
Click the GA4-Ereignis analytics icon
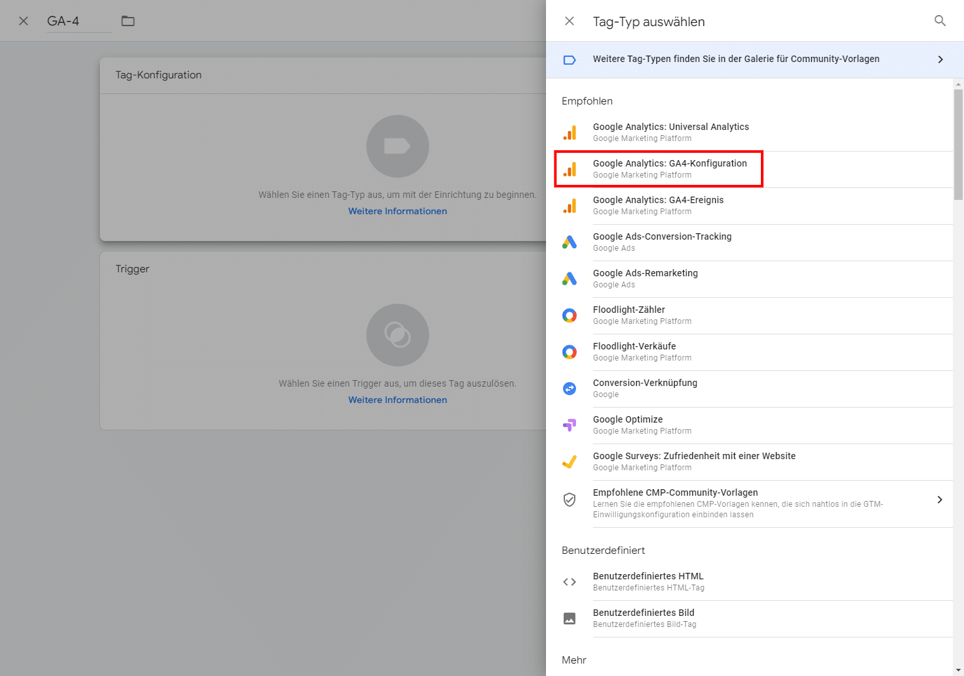(570, 206)
